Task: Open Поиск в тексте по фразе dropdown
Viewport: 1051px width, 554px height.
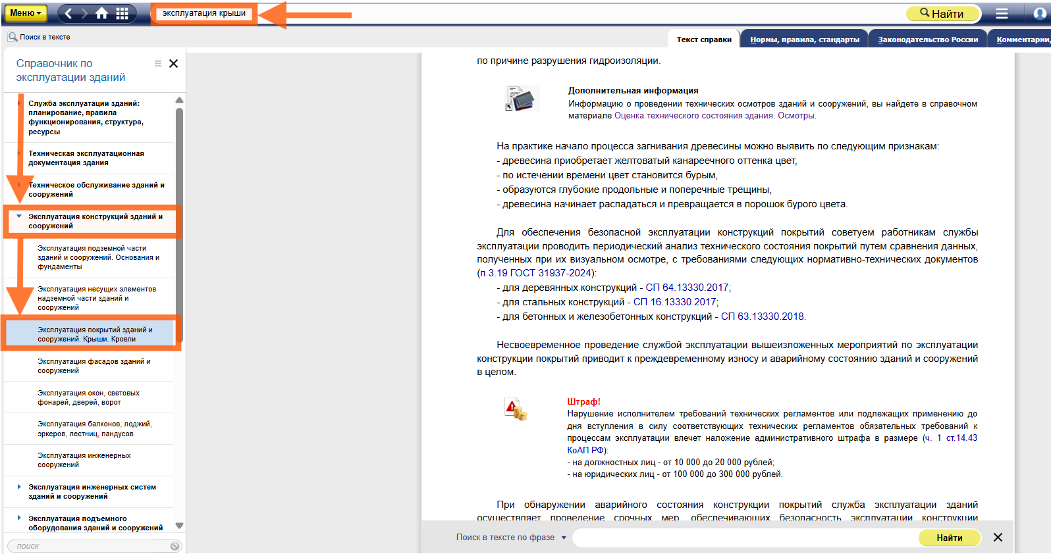Action: (x=511, y=538)
